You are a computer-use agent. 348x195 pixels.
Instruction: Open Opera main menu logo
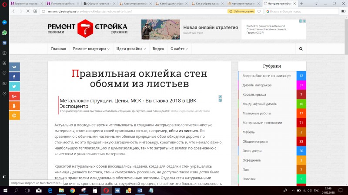point(4,4)
